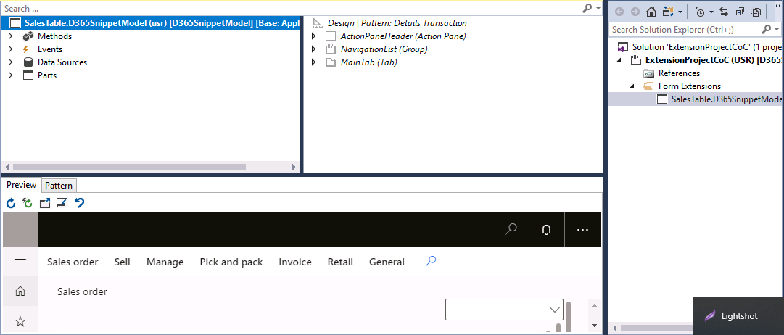Open the Manage action pane tab

tap(165, 262)
